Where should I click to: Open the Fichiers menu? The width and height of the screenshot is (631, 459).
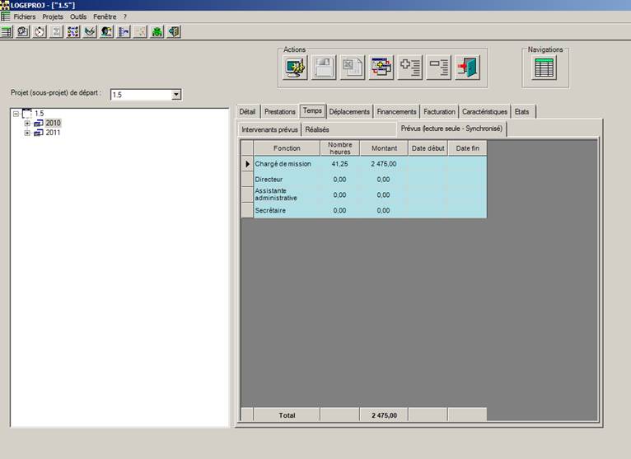click(25, 16)
